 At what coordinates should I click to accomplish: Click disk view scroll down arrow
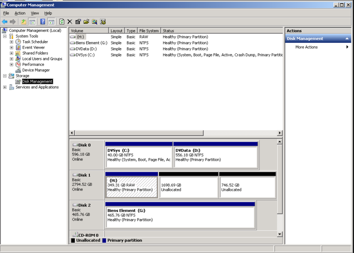280,234
